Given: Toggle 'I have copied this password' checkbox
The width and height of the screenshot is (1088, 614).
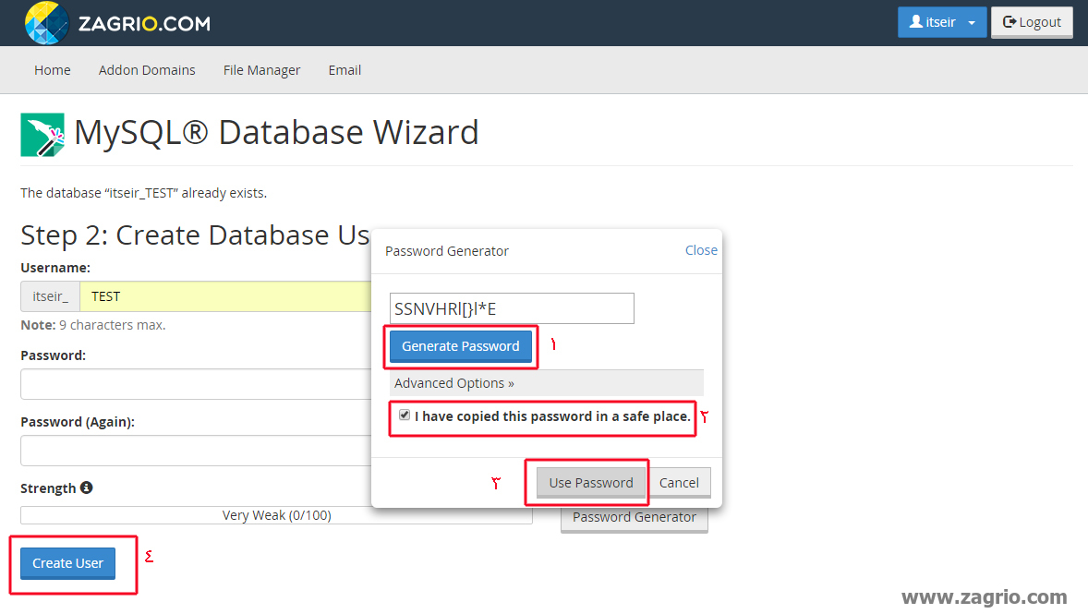Looking at the screenshot, I should pyautogui.click(x=405, y=415).
